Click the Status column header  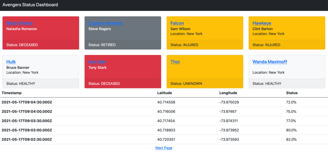pos(292,93)
